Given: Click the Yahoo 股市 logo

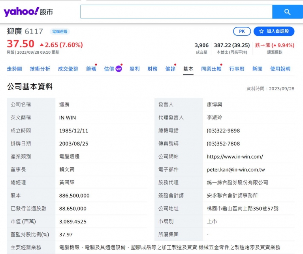Looking at the screenshot, I should pyautogui.click(x=28, y=12).
